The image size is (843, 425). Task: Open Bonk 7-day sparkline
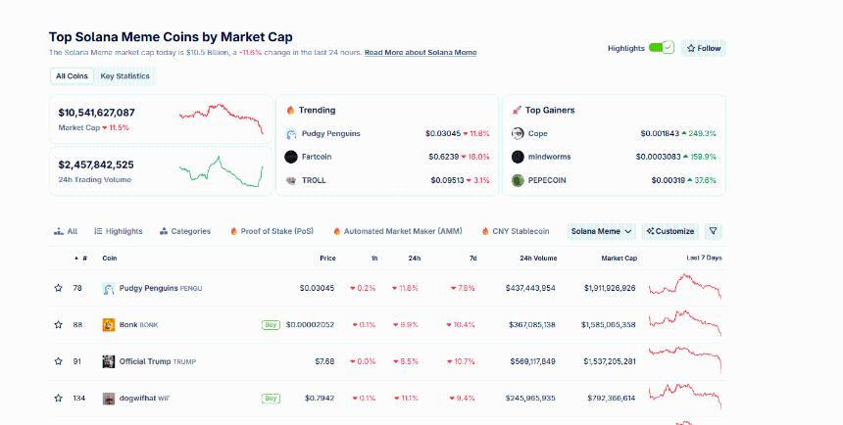685,323
